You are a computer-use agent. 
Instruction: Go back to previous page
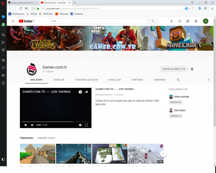(10, 9)
